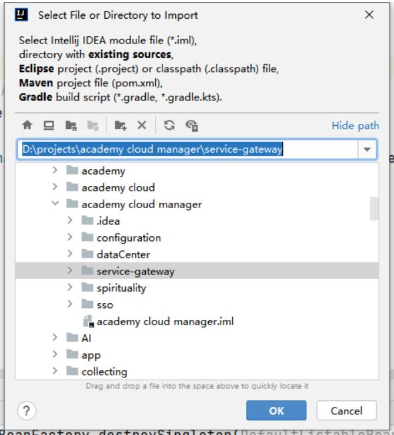Toggle show hidden files and directories icon
This screenshot has width=394, height=435.
[191, 126]
